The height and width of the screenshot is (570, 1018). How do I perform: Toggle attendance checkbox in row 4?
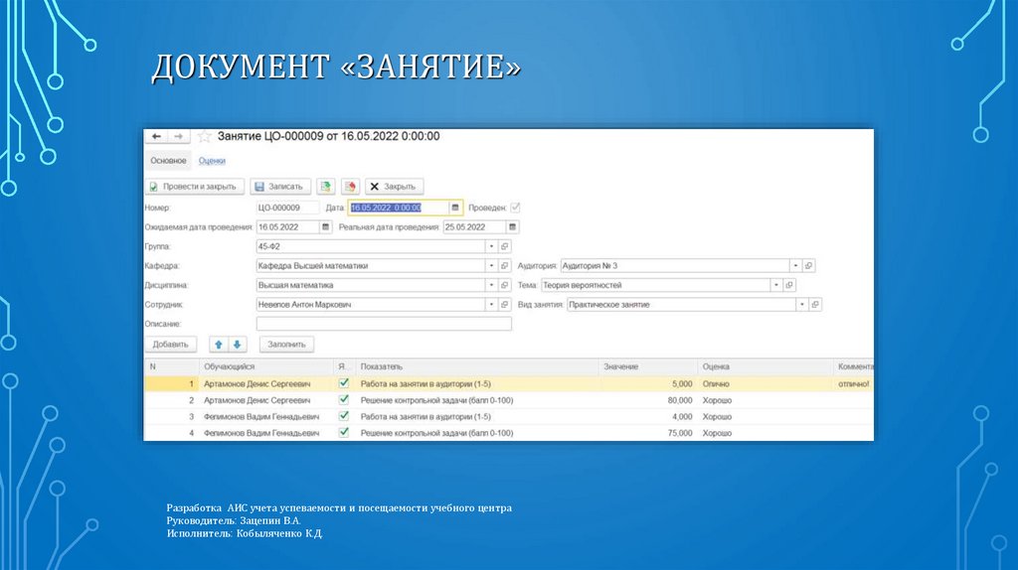tap(343, 433)
